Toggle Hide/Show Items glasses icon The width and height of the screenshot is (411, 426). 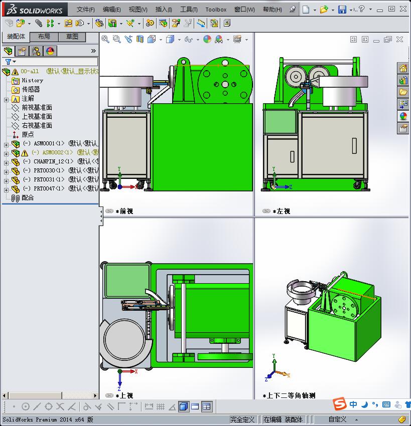188,39
